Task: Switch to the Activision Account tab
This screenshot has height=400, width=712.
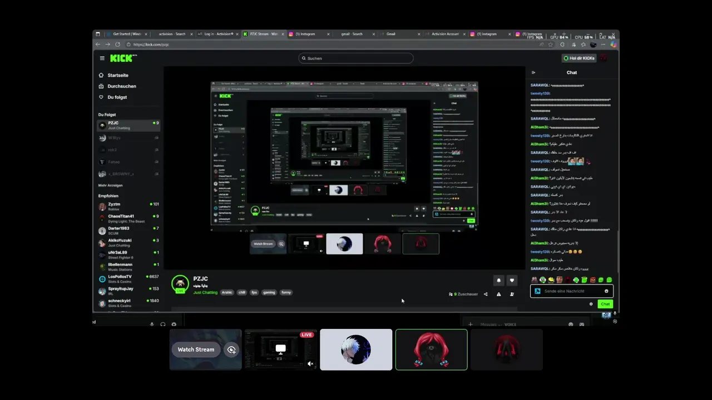Action: pos(446,34)
